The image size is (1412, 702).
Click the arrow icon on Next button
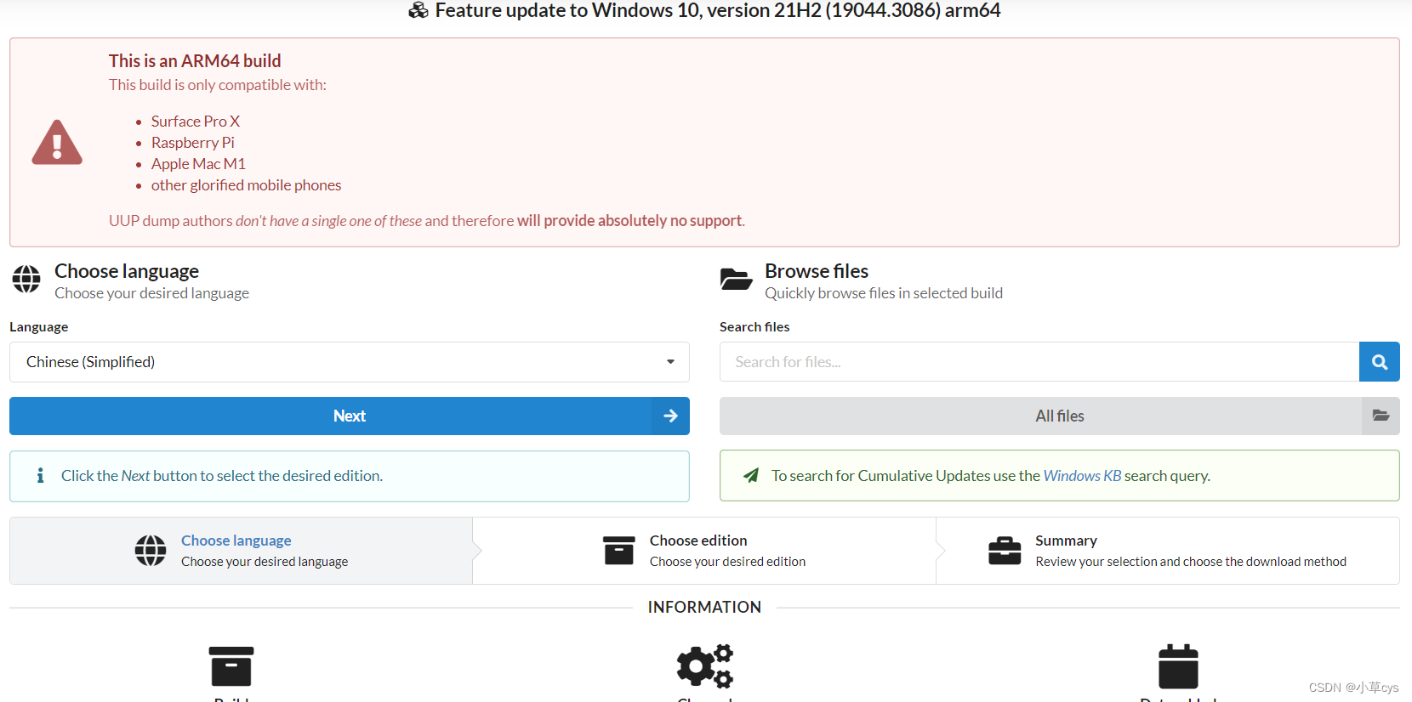coord(670,416)
